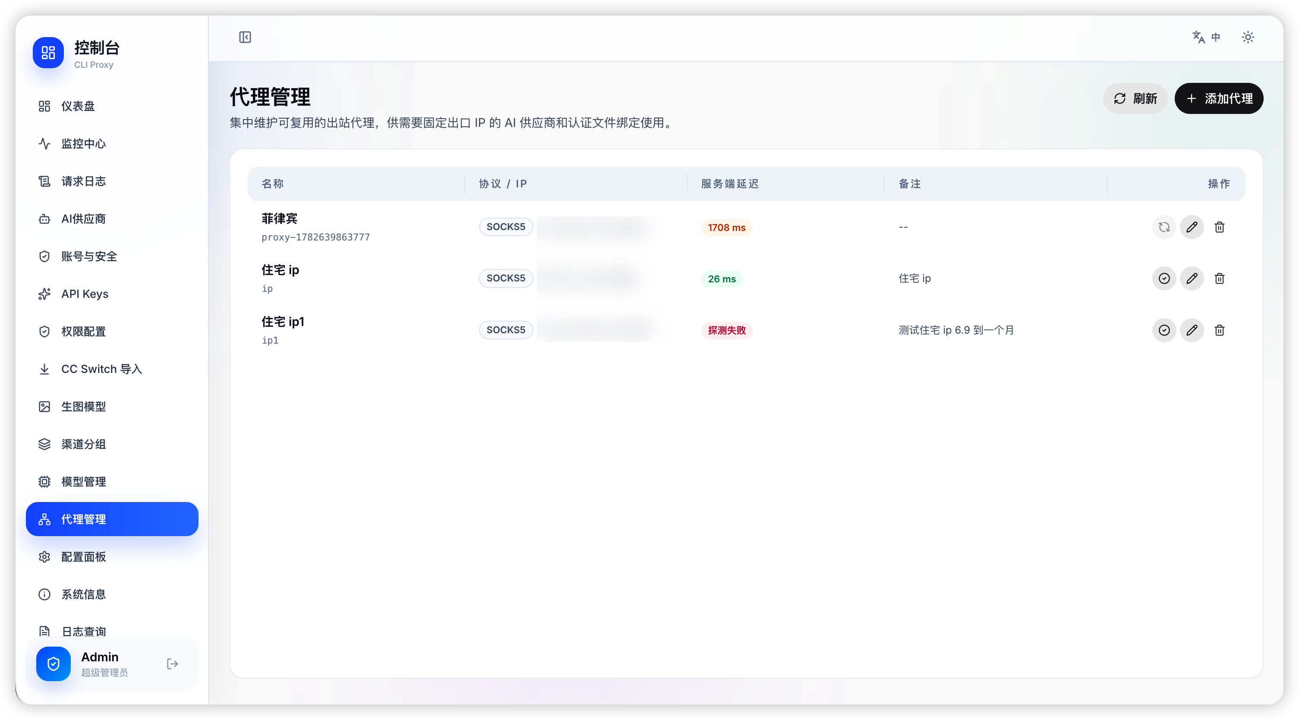Click the Admin user name
The width and height of the screenshot is (1299, 720).
pos(100,657)
